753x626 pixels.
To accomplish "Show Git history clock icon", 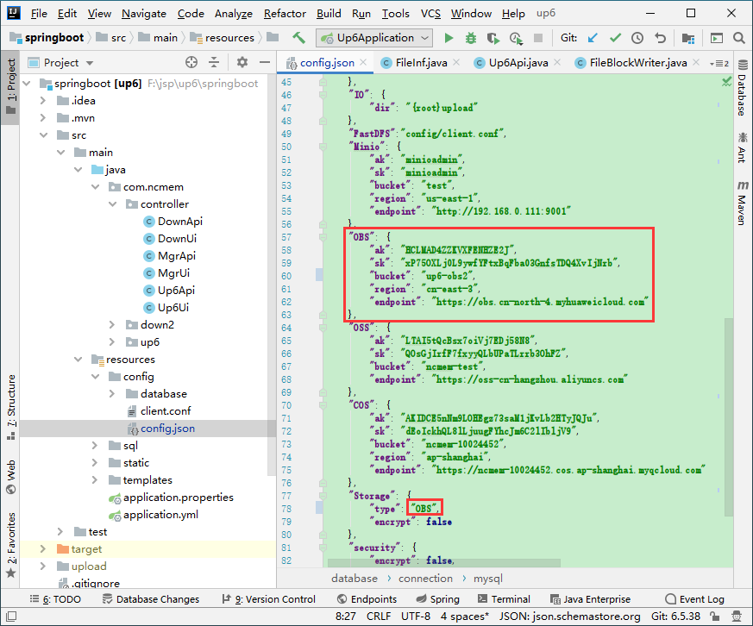I will (x=637, y=37).
